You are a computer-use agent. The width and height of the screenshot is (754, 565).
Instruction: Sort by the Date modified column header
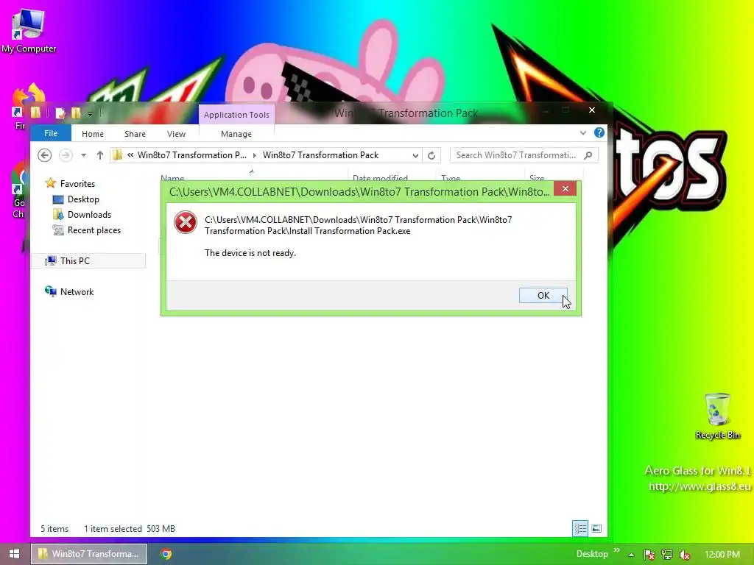click(x=380, y=178)
